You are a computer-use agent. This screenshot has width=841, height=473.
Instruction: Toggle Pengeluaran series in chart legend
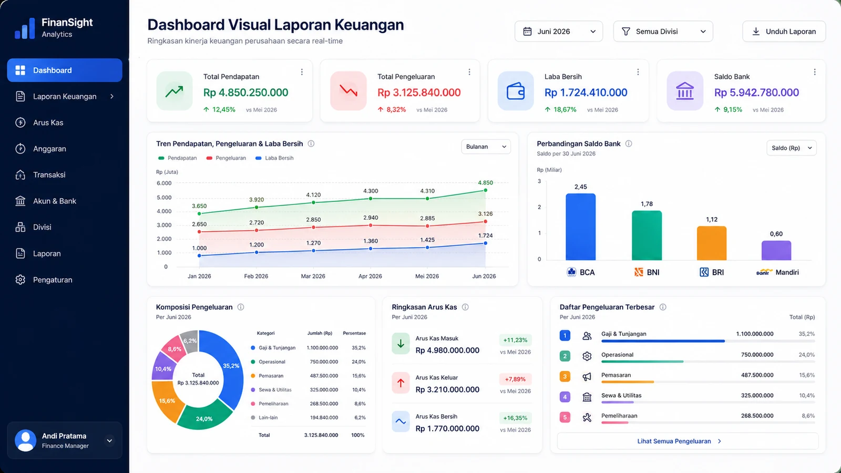[x=226, y=158]
